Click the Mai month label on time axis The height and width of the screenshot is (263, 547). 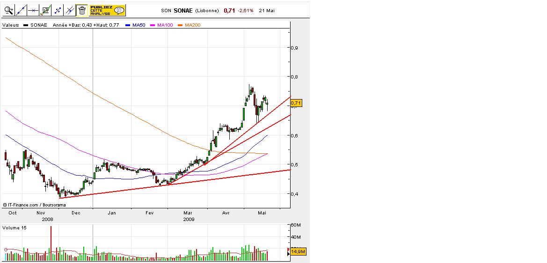(x=262, y=213)
